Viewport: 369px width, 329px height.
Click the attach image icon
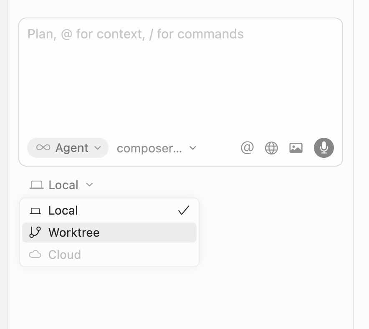(296, 148)
